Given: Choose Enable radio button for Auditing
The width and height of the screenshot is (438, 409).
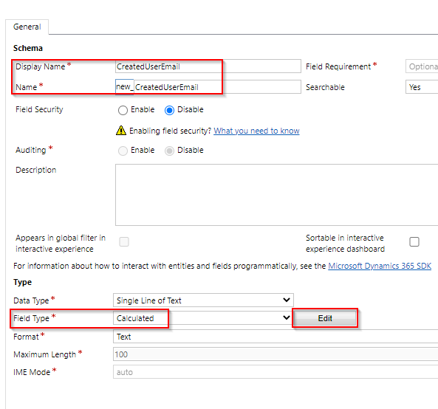Looking at the screenshot, I should [x=123, y=151].
